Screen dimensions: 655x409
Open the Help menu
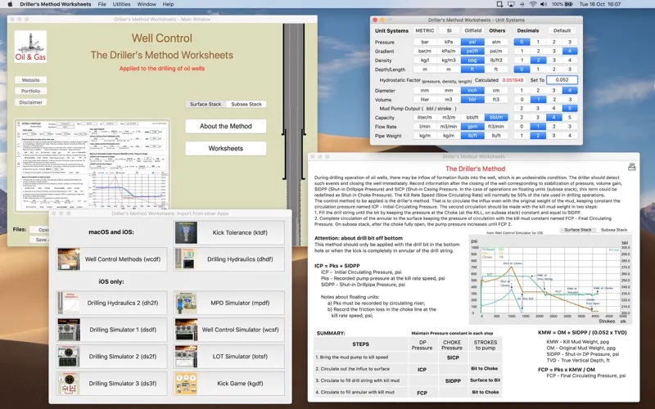tap(168, 4)
